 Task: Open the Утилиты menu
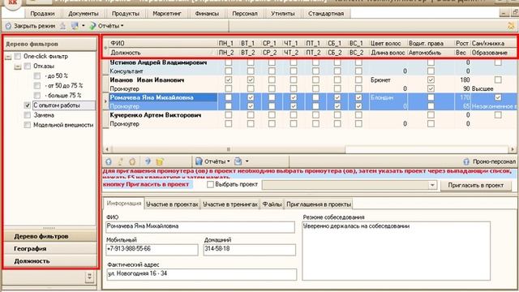pyautogui.click(x=283, y=14)
